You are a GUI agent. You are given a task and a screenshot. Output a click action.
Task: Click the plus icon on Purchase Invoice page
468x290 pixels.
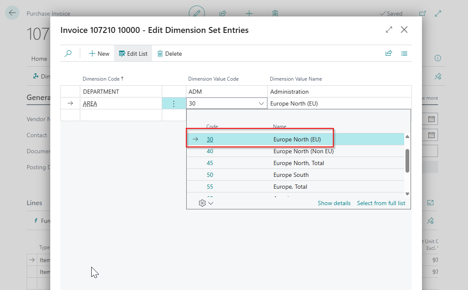pyautogui.click(x=249, y=14)
